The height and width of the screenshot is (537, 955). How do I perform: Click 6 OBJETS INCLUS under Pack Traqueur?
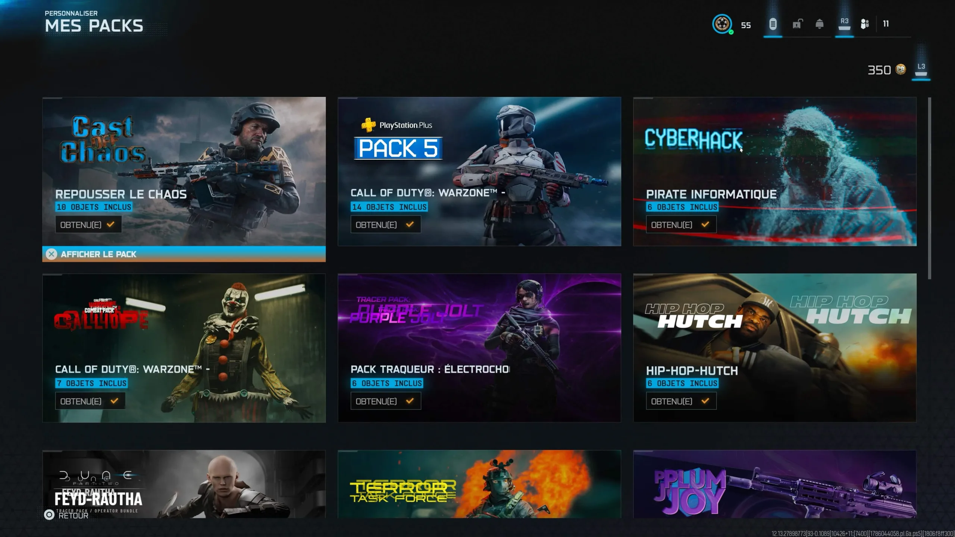[x=387, y=383]
